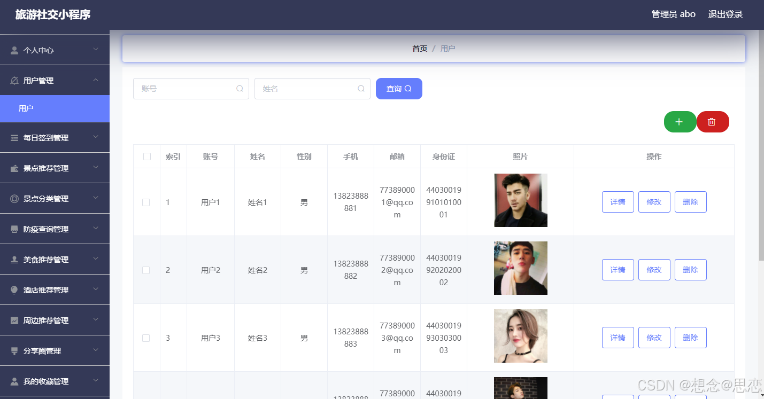
Task: Click the icon beside 防疫查询管理
Action: (14, 229)
